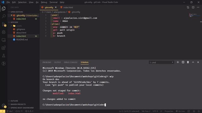Screen dimensions: 202x113
Task: Open the Go menu
Action: point(37,2)
